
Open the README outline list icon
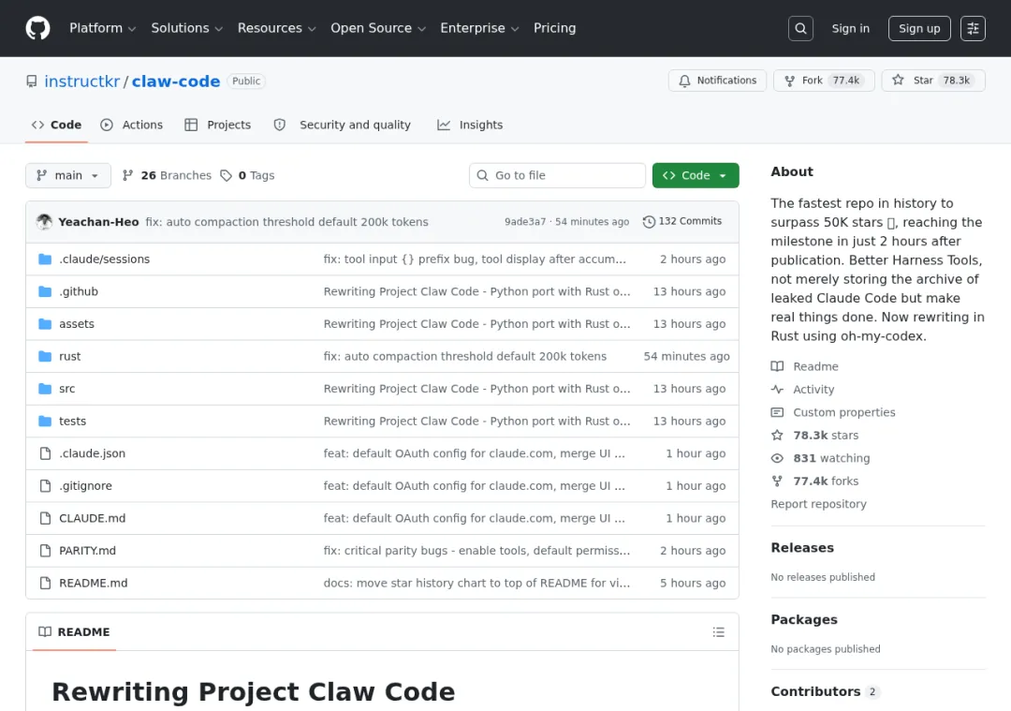pos(718,632)
